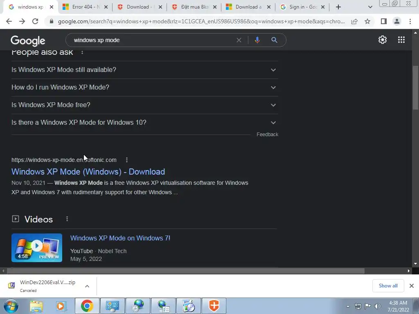419x314 pixels.
Task: Open options beside Videos heading
Action: pos(67,219)
